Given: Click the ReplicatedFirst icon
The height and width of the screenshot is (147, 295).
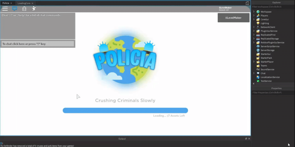Looking at the screenshot, I should point(258,35).
